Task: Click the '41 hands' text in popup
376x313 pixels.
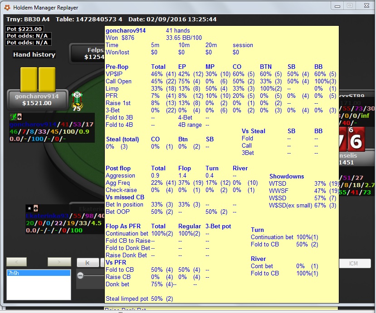Action: (178, 31)
